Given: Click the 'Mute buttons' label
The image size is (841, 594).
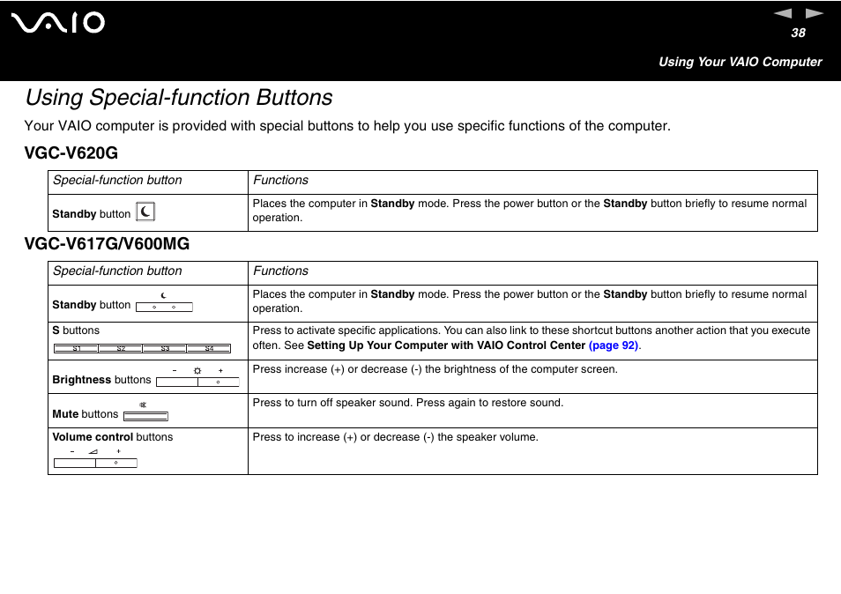Looking at the screenshot, I should 85,414.
